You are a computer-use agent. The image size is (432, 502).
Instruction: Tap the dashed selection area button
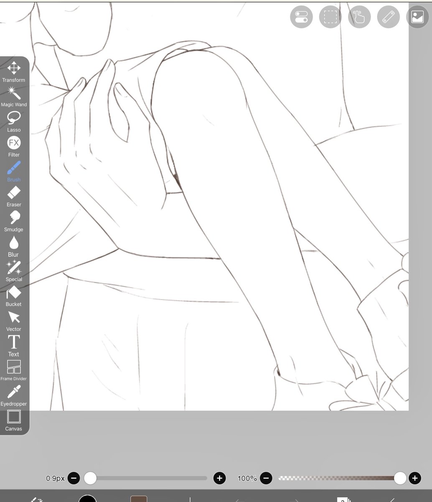[x=330, y=17]
